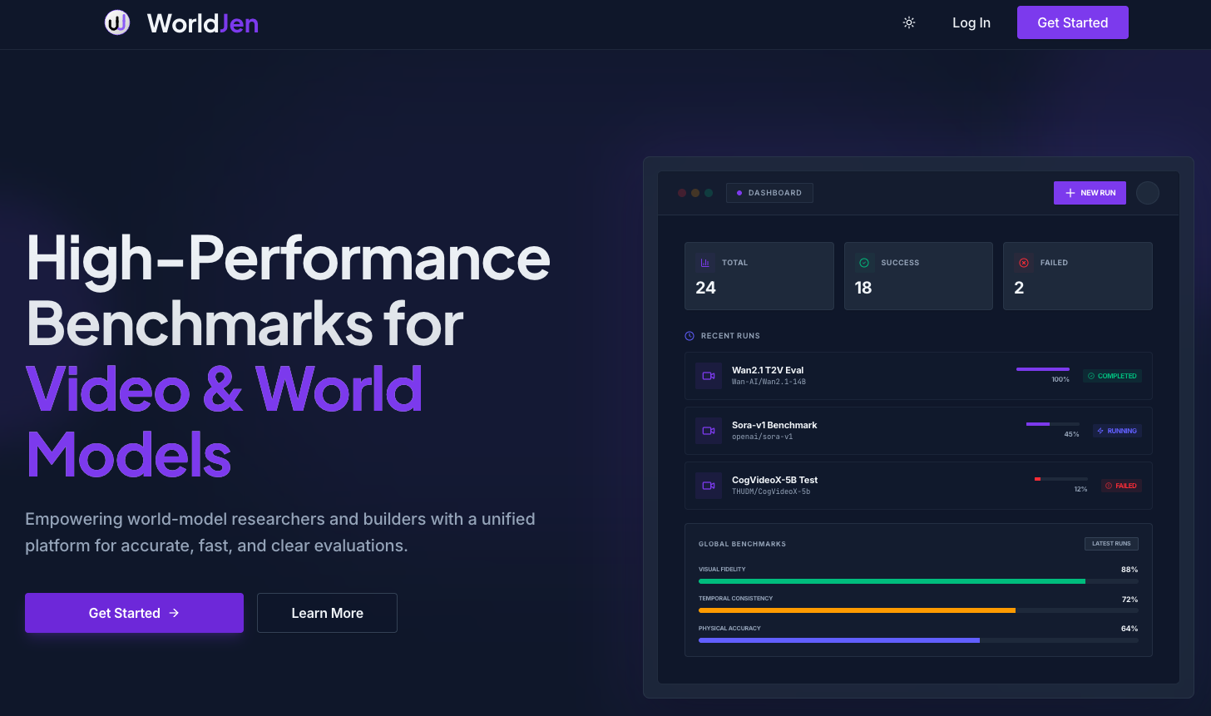The width and height of the screenshot is (1211, 716).
Task: Open the DASHBOARD tab
Action: coord(769,192)
